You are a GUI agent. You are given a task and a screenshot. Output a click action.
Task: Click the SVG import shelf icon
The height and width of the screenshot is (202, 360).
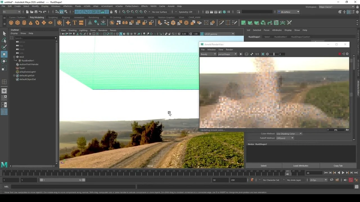(x=81, y=23)
